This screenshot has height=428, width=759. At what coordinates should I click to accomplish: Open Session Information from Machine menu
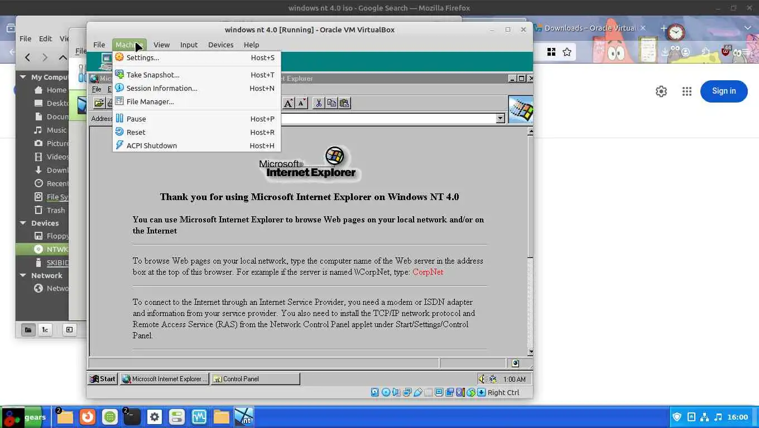[x=196, y=88]
